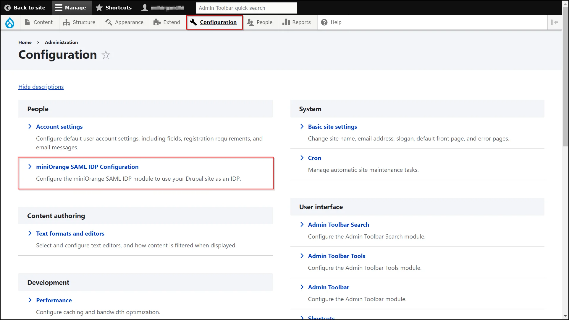The image size is (569, 320).
Task: Click the Drupal home icon
Action: (9, 22)
